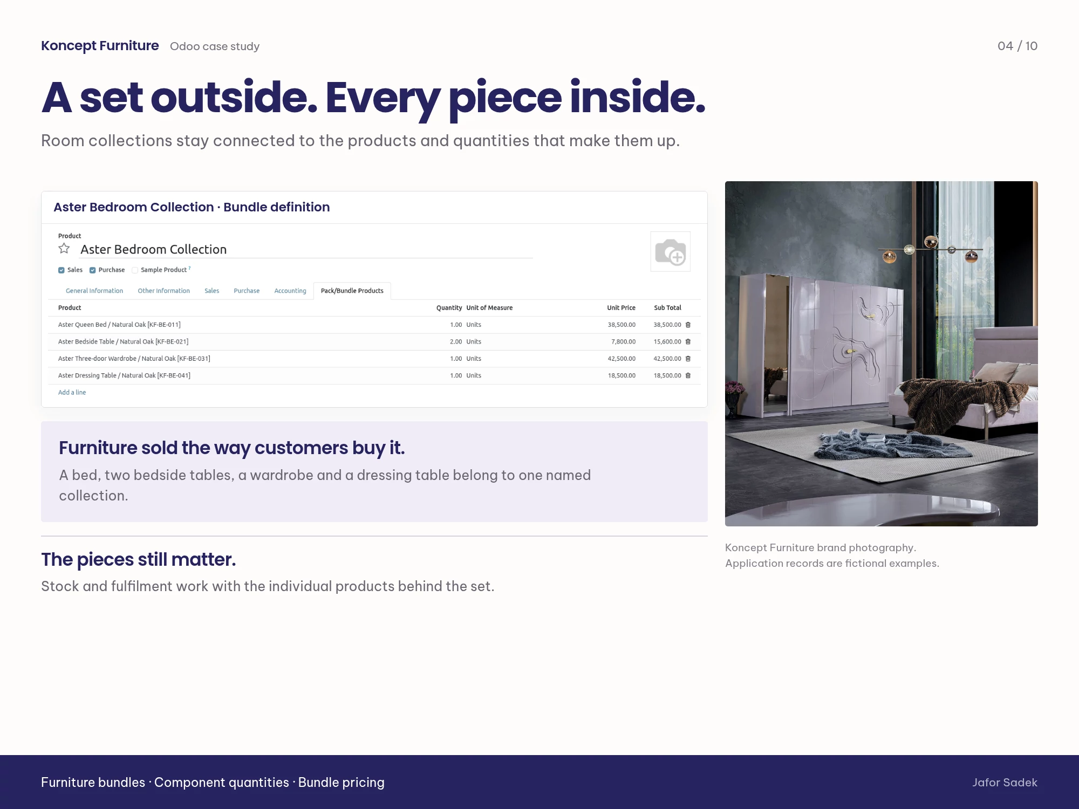Click the Quantity column header
The height and width of the screenshot is (809, 1079).
tap(449, 308)
